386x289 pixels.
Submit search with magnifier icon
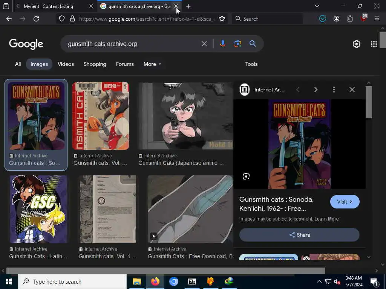(x=253, y=44)
